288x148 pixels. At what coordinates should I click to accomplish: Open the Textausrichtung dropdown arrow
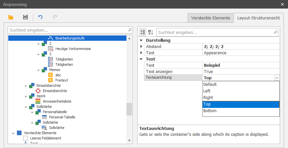pyautogui.click(x=276, y=78)
